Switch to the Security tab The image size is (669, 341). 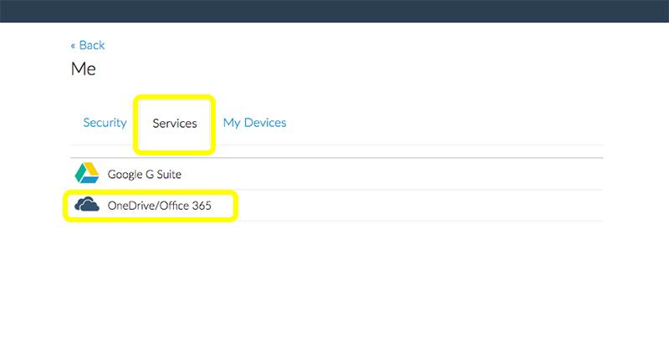click(105, 123)
